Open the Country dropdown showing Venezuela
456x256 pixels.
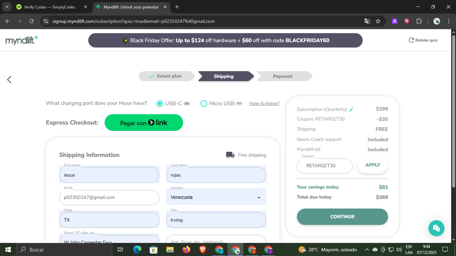(216, 197)
